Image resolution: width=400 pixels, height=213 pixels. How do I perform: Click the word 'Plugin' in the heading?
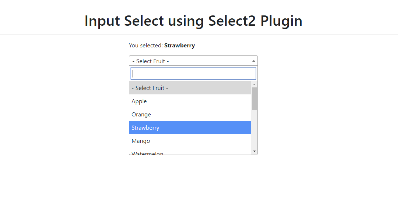pyautogui.click(x=281, y=21)
